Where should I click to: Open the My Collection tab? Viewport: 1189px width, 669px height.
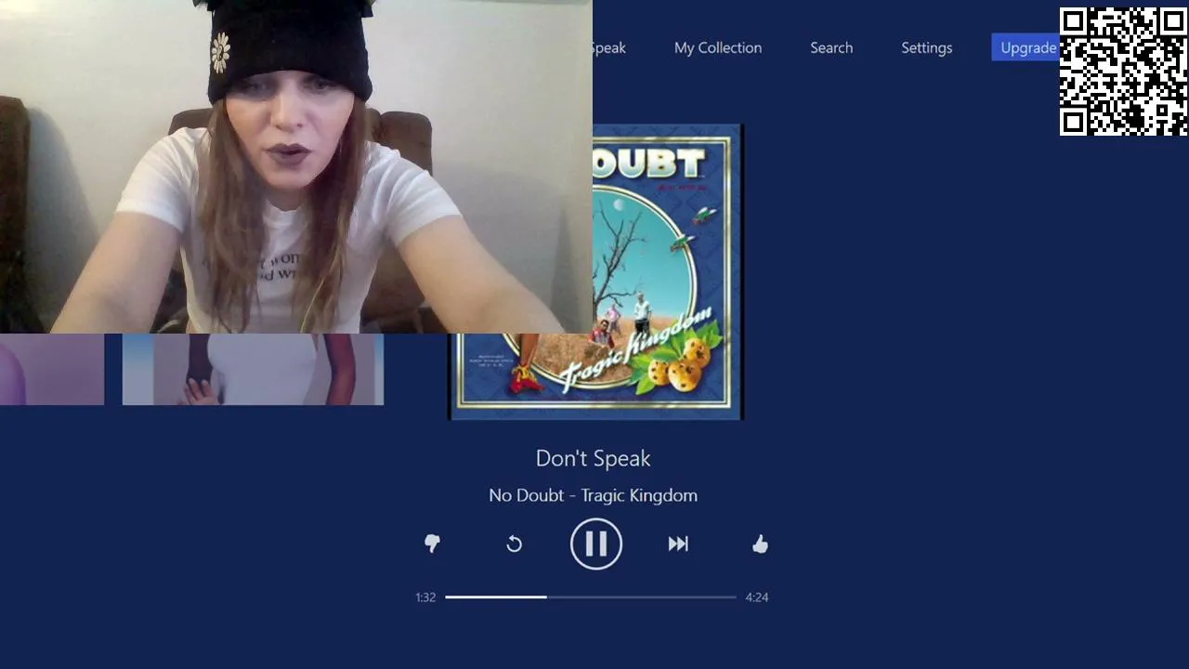point(718,48)
